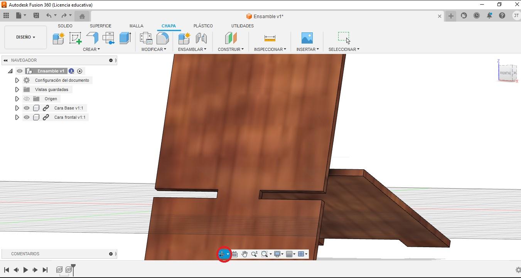
Task: Select the Brida (Flange) tool
Action: pyautogui.click(x=92, y=38)
